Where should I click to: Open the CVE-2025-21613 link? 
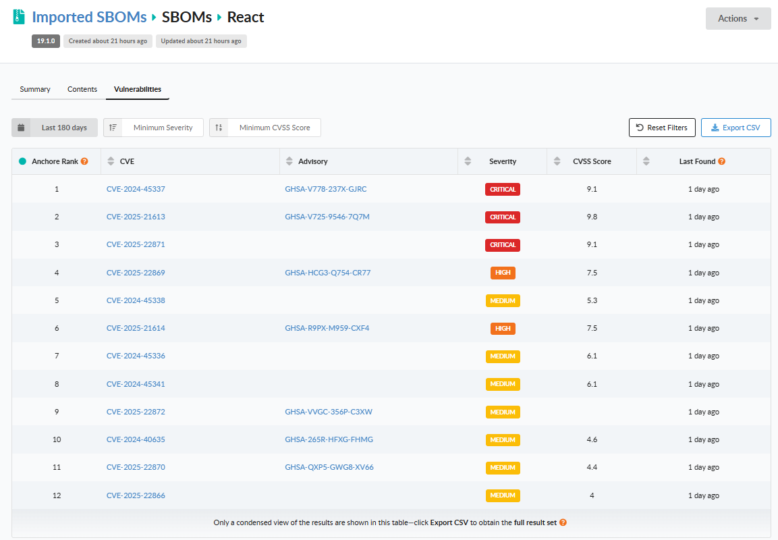[136, 217]
